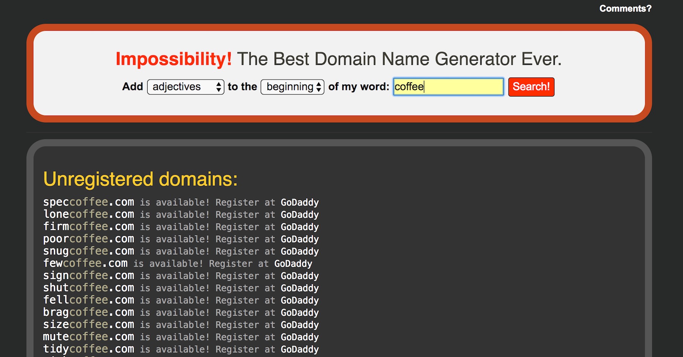The height and width of the screenshot is (357, 683).
Task: Open GoDaddy link for tidycoffee.com
Action: tap(300, 349)
